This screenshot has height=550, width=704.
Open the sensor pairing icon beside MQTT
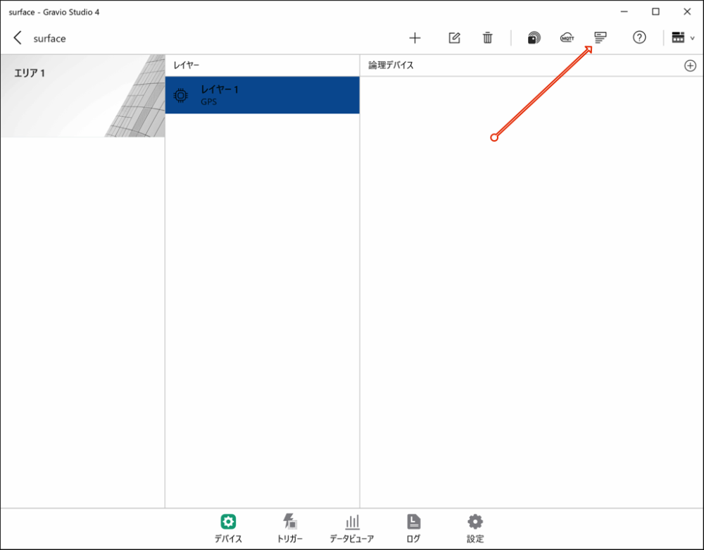534,38
